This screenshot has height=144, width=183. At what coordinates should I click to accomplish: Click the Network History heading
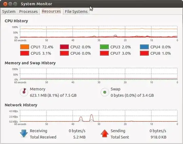[21, 105]
